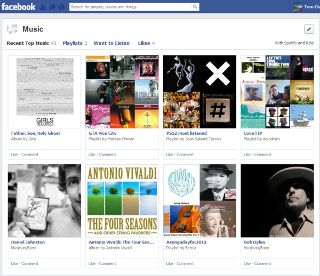Open Father, Son, Holy Ghost title link
The image size is (320, 276).
coord(36,133)
